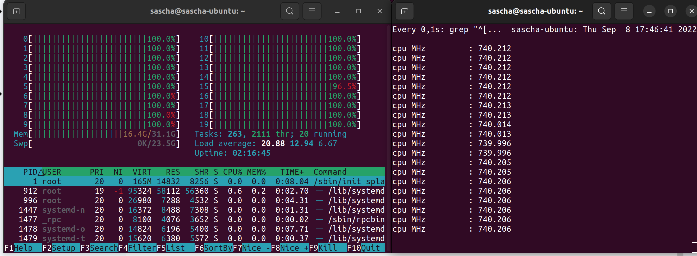Sort by MEM% column header
Image resolution: width=697 pixels, height=256 pixels.
coord(256,172)
